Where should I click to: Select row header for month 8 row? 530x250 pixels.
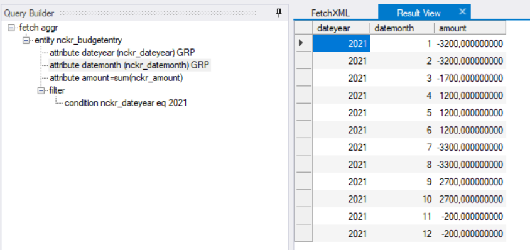pos(303,165)
